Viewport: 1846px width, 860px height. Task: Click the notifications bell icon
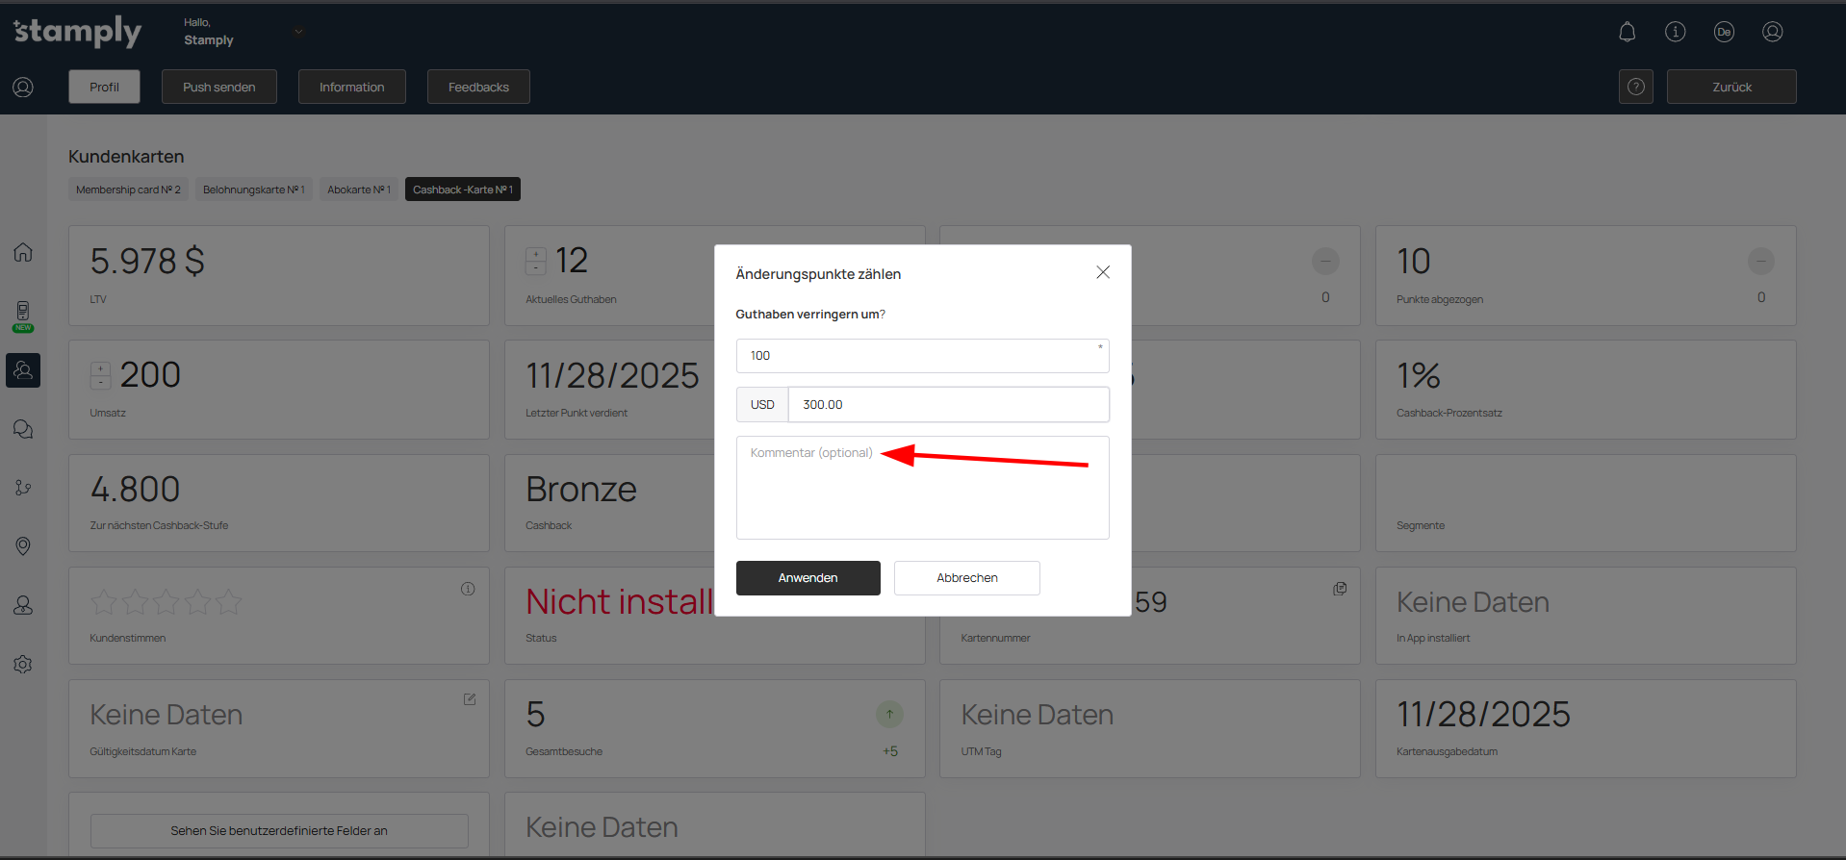point(1627,32)
